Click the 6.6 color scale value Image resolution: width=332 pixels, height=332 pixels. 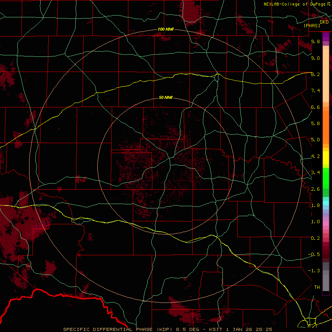(315, 107)
